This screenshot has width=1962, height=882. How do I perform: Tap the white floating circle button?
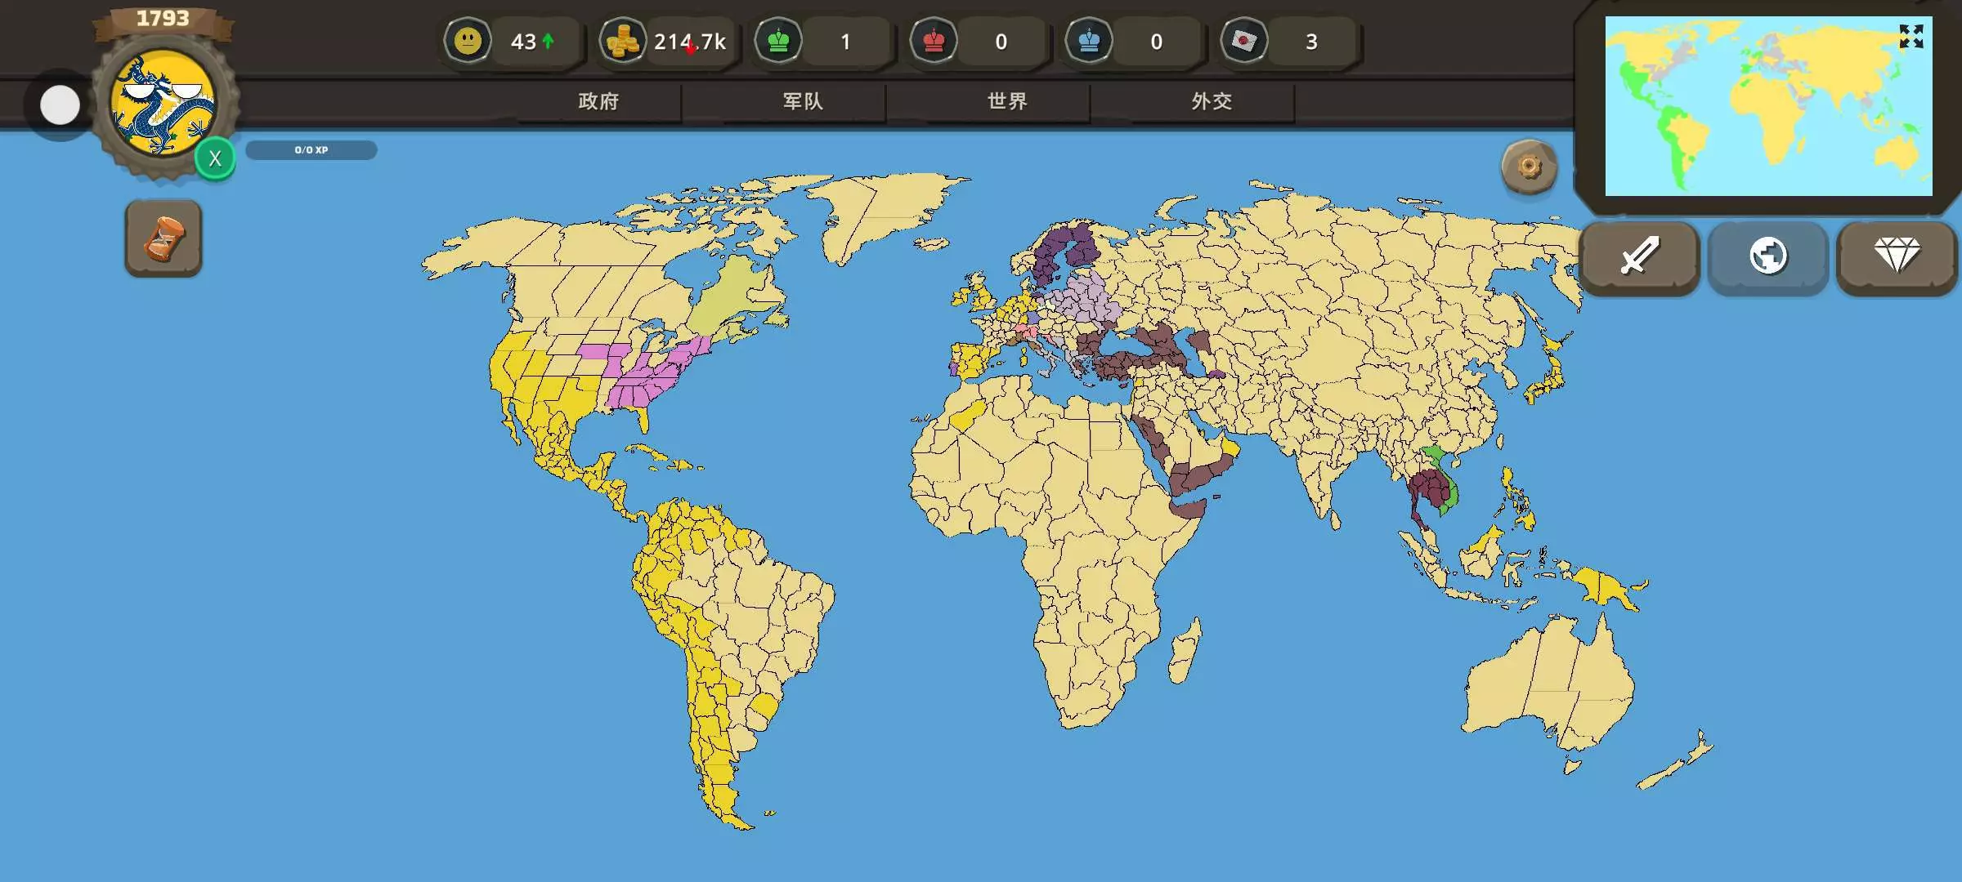(60, 105)
